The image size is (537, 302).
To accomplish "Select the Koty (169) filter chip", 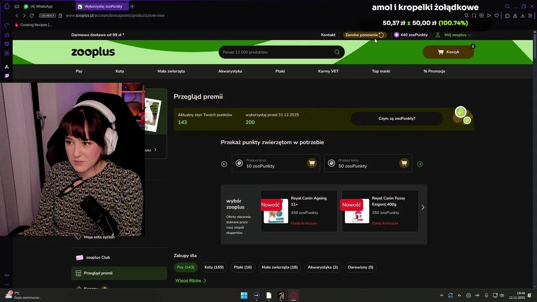I will coord(214,267).
